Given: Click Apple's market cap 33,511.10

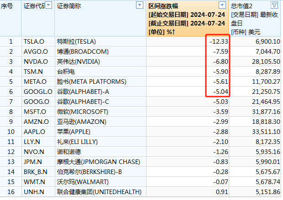Looking at the screenshot, I should tap(266, 132).
